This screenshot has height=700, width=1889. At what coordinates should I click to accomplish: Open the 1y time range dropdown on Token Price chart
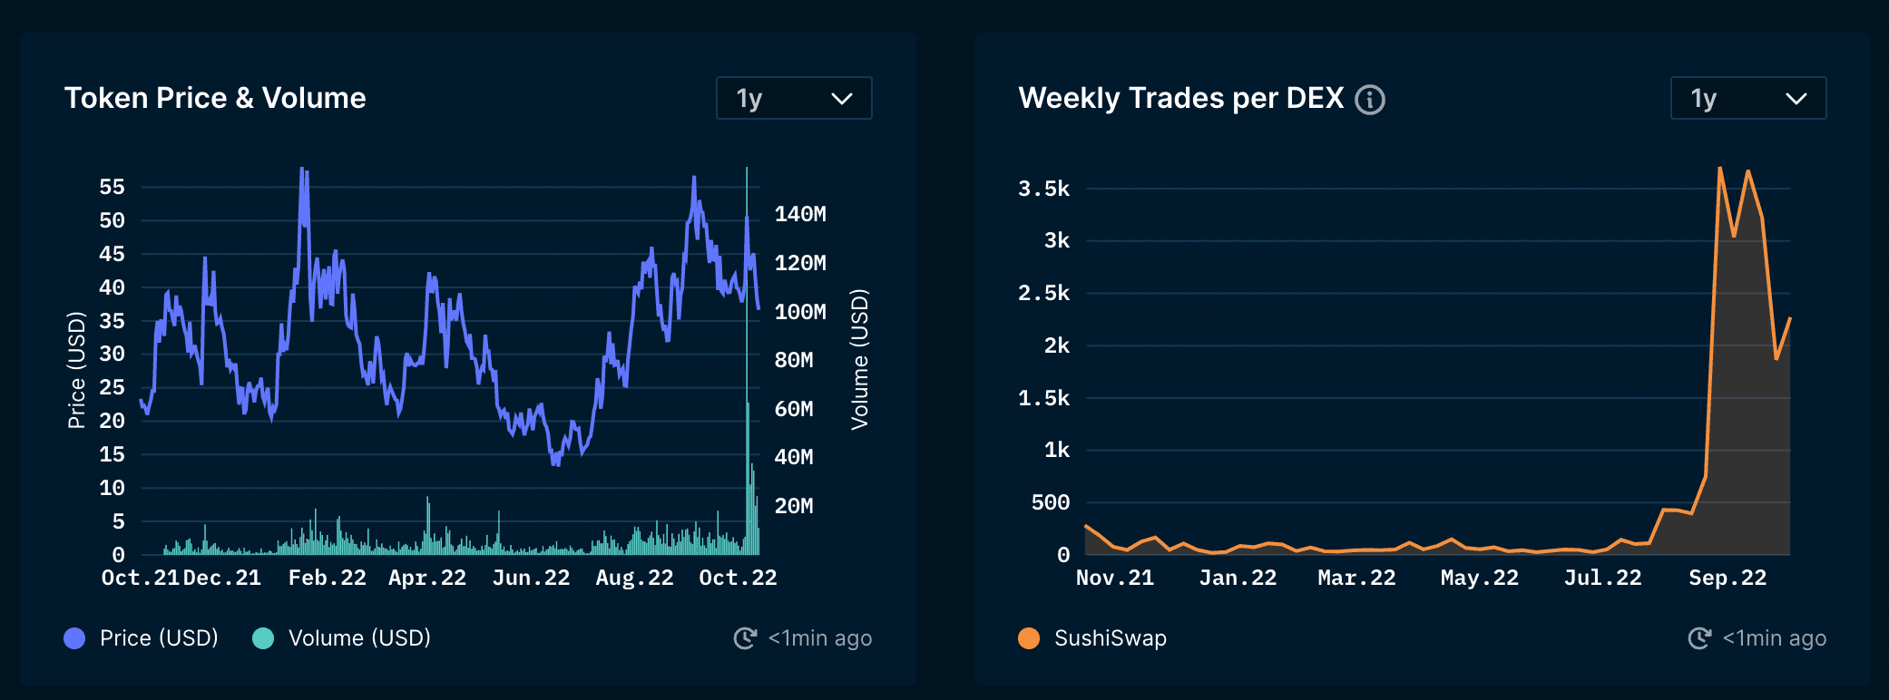(x=794, y=98)
